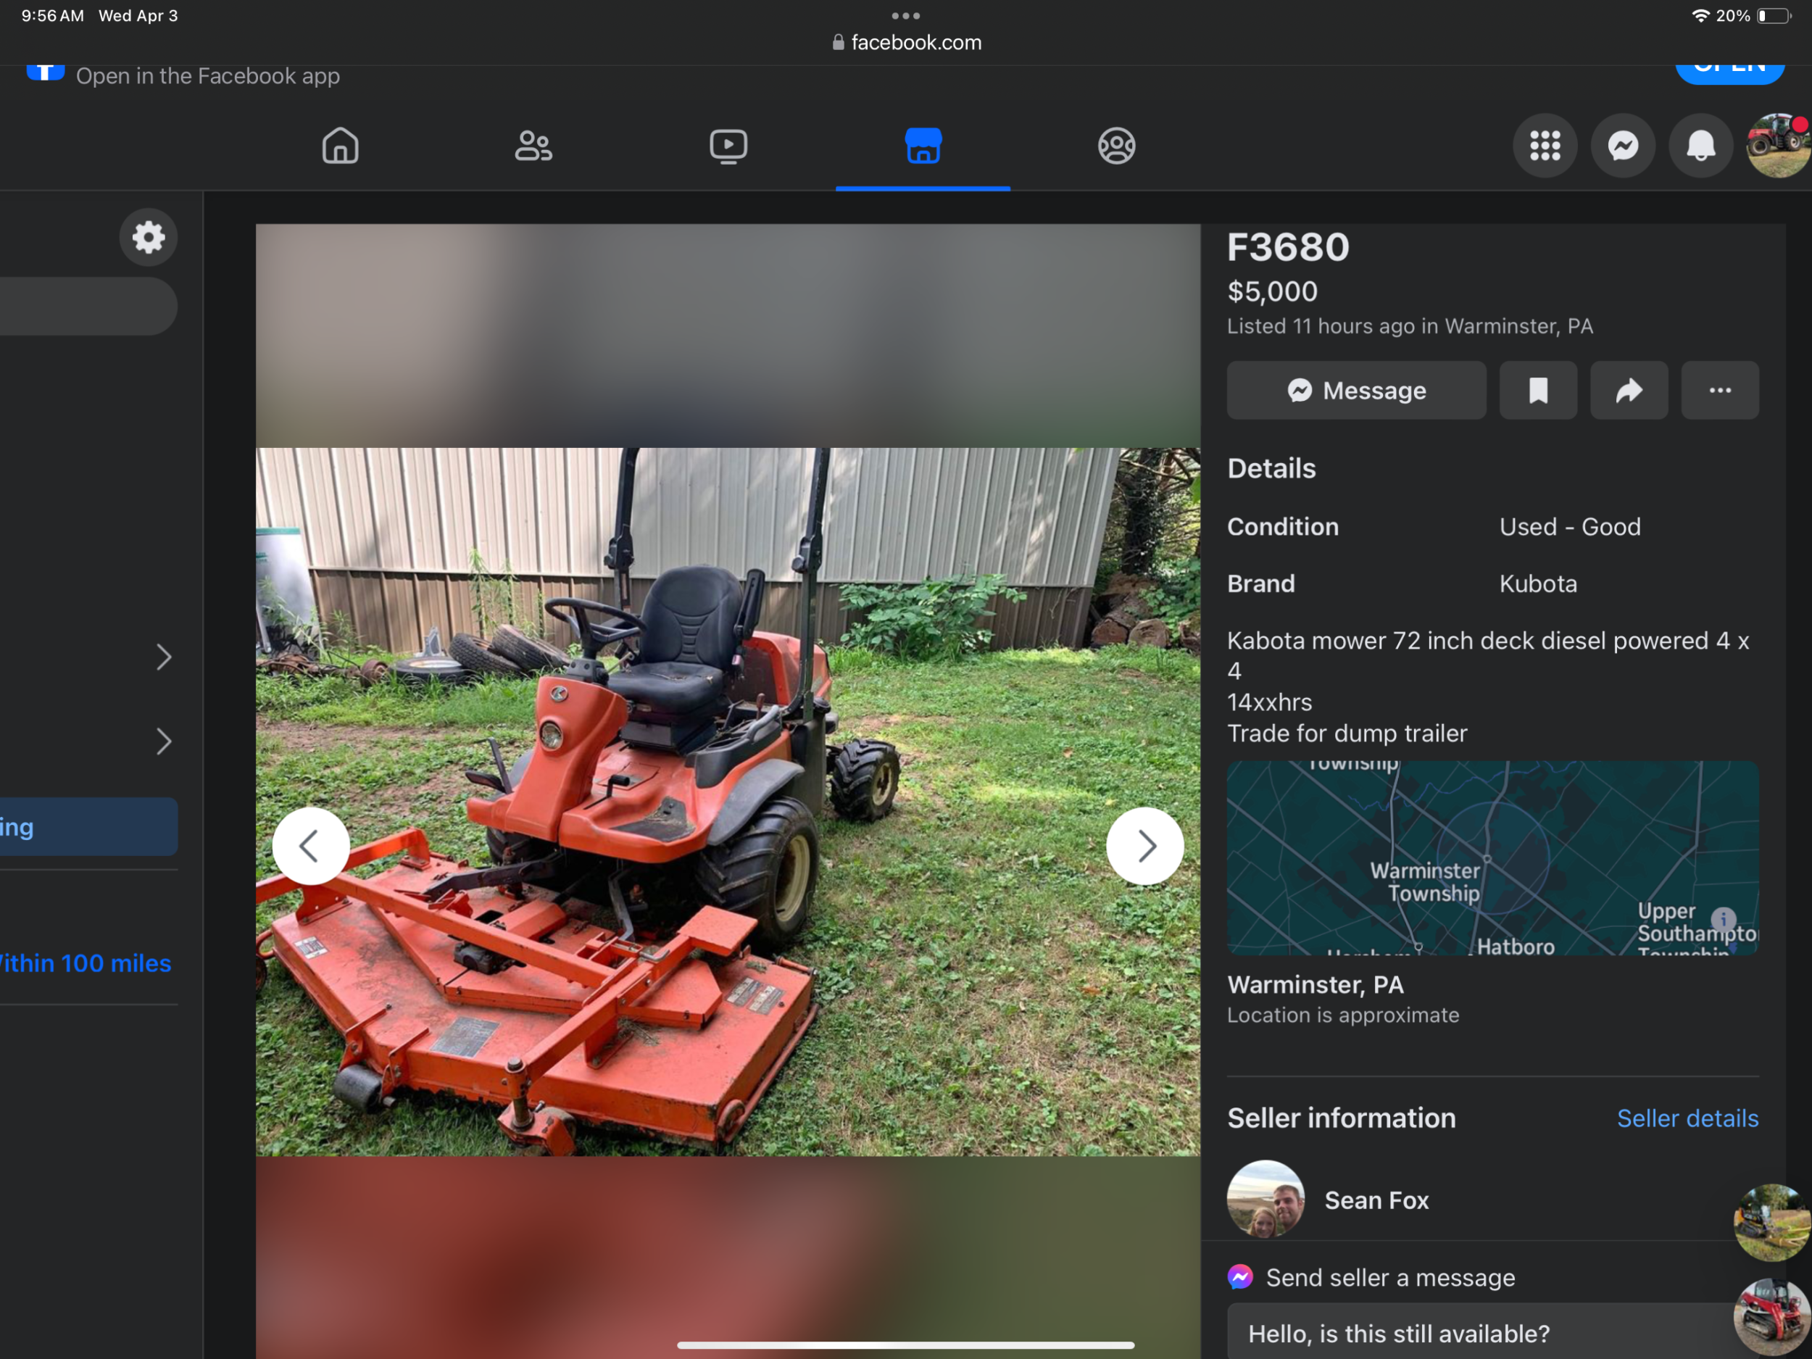The width and height of the screenshot is (1812, 1359).
Task: Open Marketplace settings gear icon
Action: [149, 238]
